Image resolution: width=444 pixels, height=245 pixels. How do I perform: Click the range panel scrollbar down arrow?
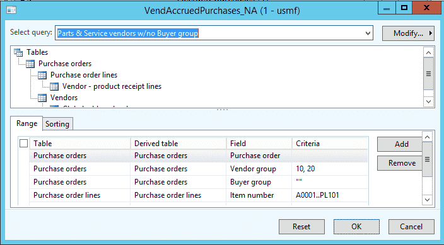[x=428, y=200]
